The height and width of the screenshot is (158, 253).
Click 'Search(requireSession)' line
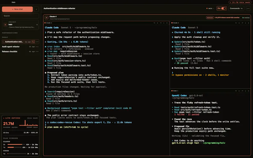pos(60,92)
